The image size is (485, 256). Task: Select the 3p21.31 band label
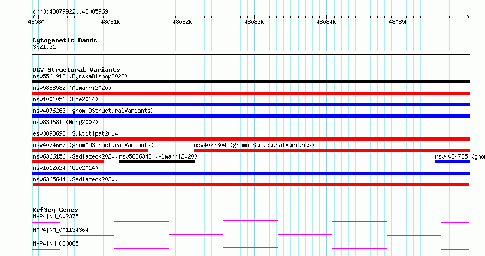point(44,47)
